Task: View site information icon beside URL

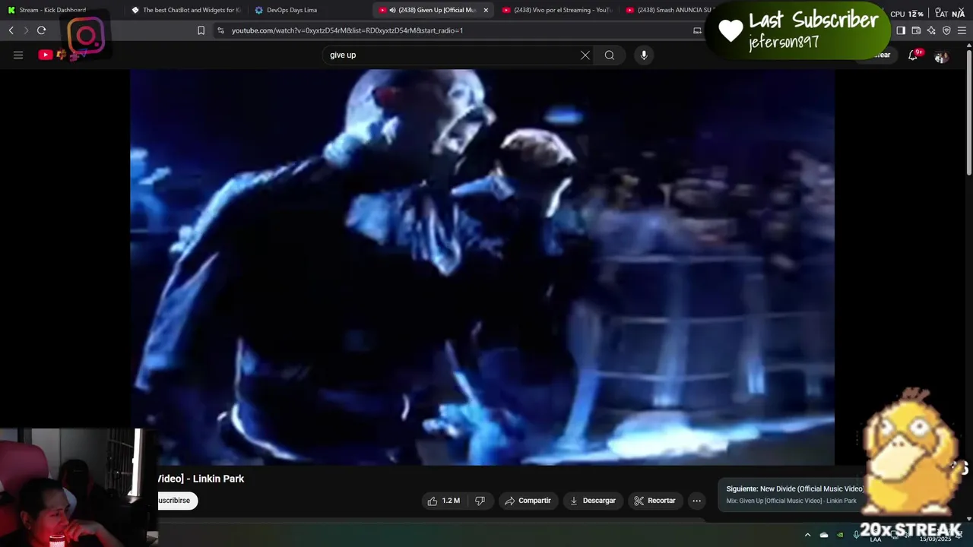Action: pyautogui.click(x=220, y=30)
